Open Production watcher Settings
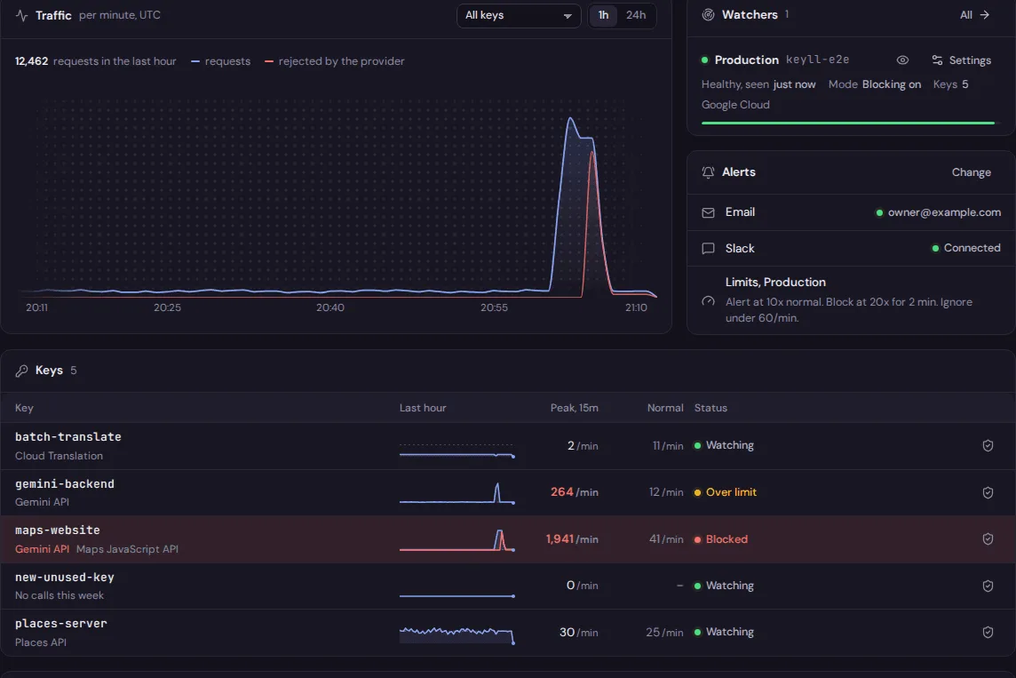1016x678 pixels. (962, 60)
